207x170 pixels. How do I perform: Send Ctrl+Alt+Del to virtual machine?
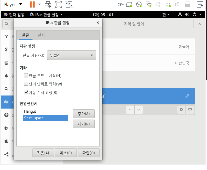pos(48,4)
